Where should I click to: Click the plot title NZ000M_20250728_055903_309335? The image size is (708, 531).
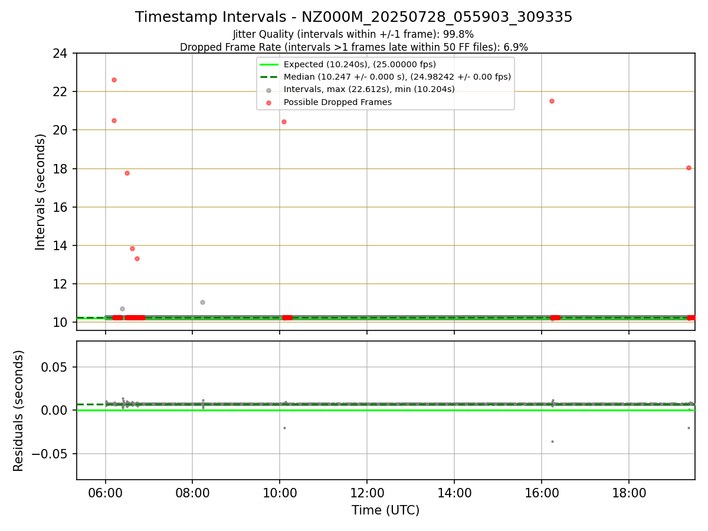353,17
